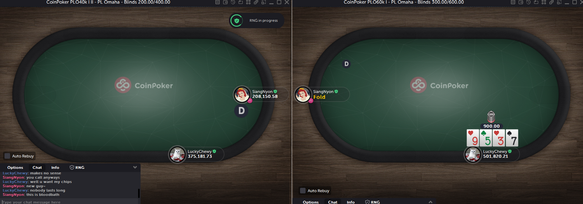Enable Auto Rebuy on the PLO40k table
583x204 pixels.
pyautogui.click(x=7, y=156)
